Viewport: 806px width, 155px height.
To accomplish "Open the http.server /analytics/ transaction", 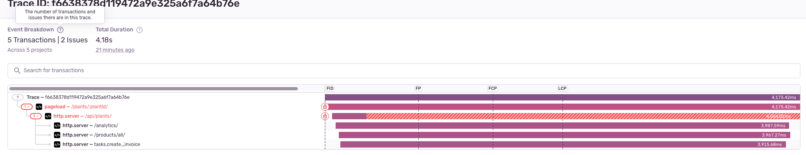I will pos(90,126).
